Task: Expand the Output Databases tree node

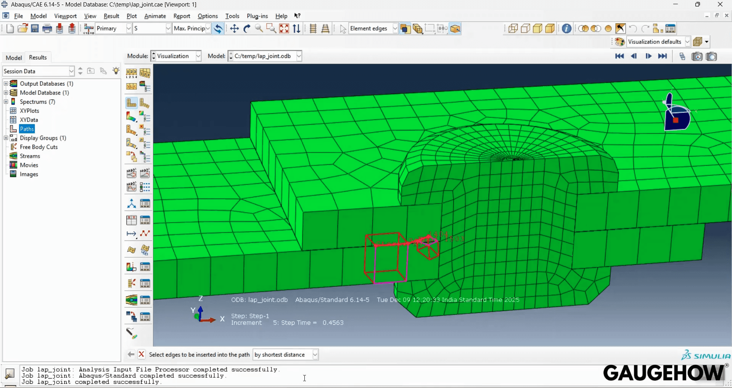Action: coord(6,83)
